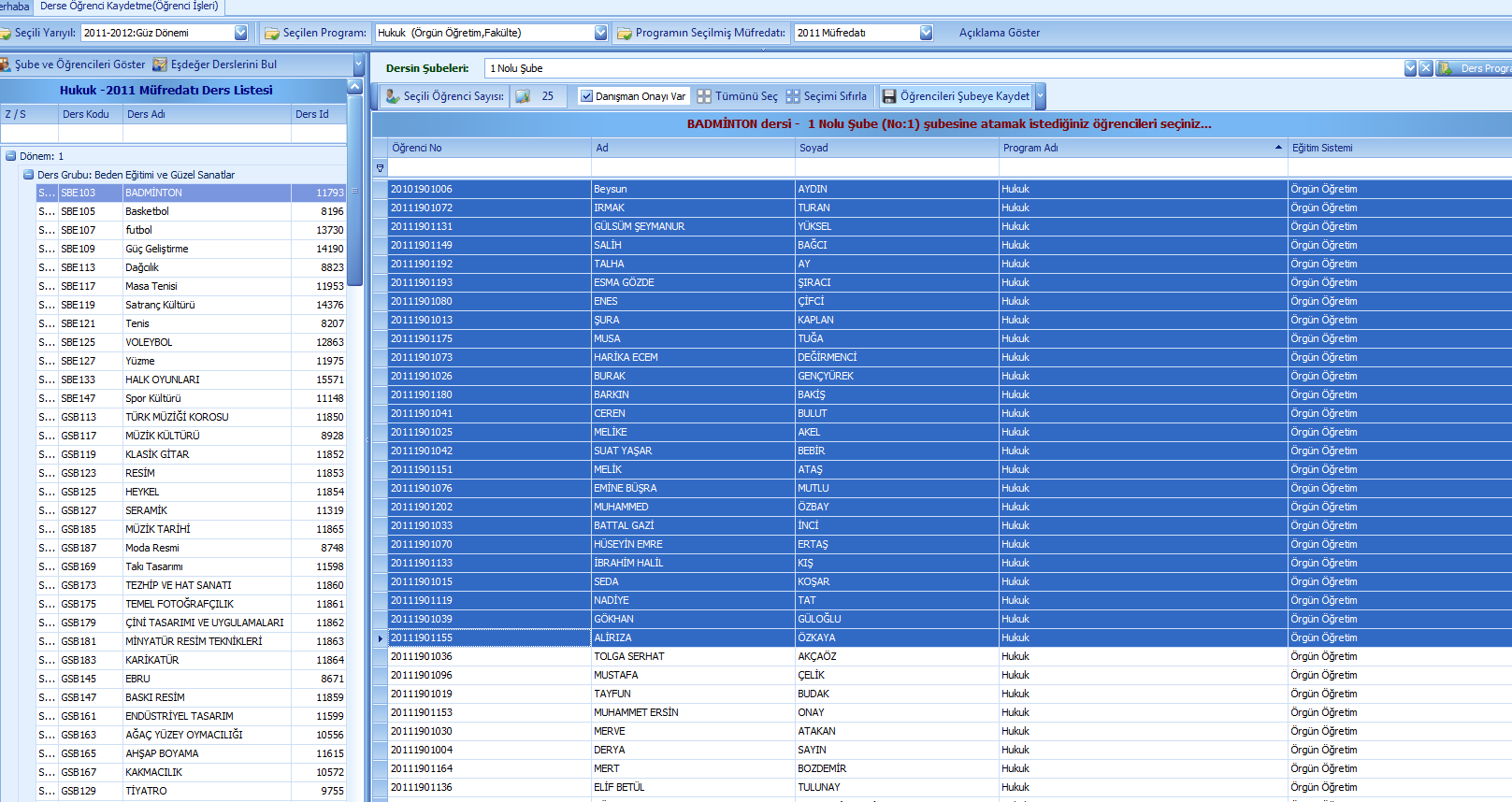
Task: Sort by Program Adı column header
Action: pos(1143,148)
